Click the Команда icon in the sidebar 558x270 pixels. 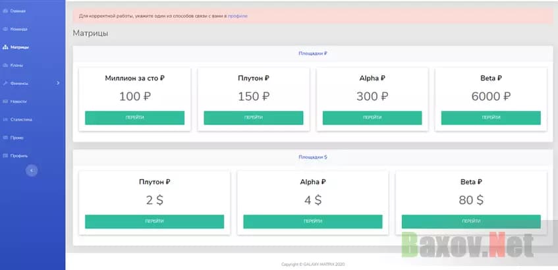5,29
